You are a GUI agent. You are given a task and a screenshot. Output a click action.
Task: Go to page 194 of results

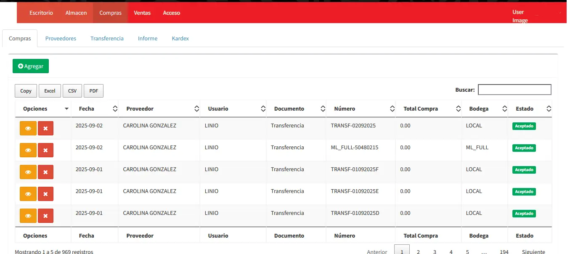[x=504, y=251]
